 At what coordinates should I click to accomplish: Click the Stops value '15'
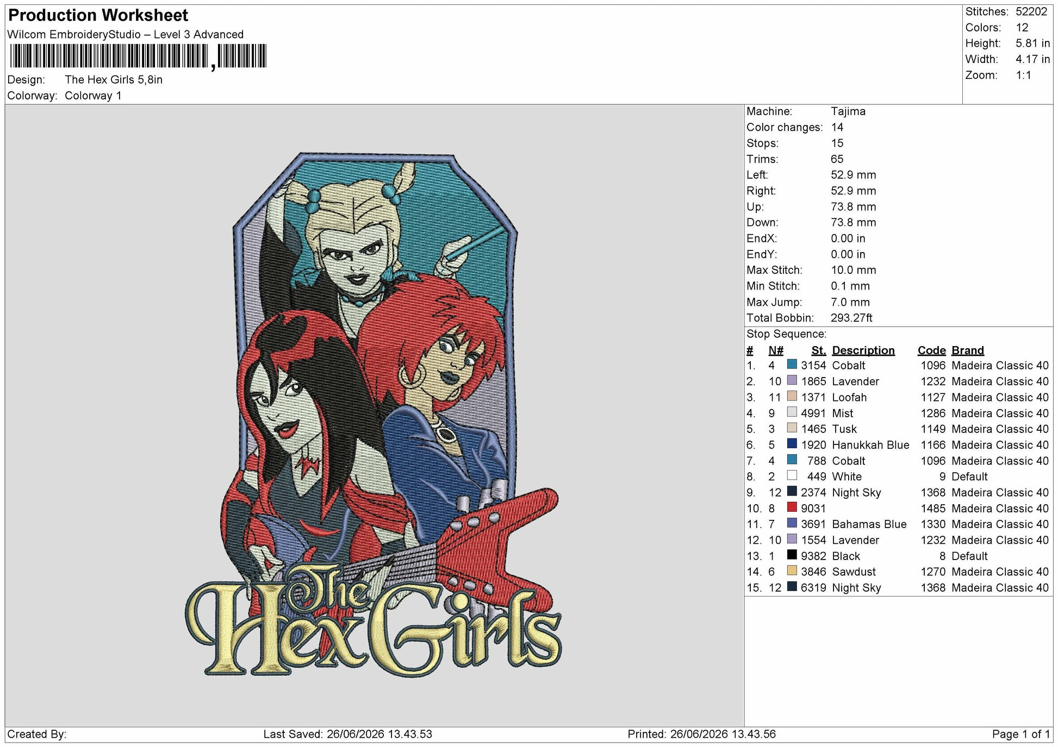coord(837,143)
